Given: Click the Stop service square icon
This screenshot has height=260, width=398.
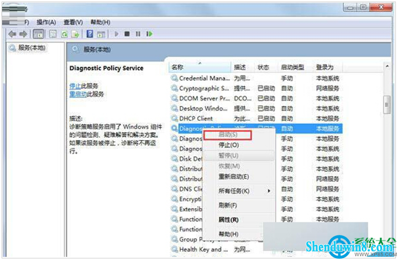Looking at the screenshot, I should [127, 34].
